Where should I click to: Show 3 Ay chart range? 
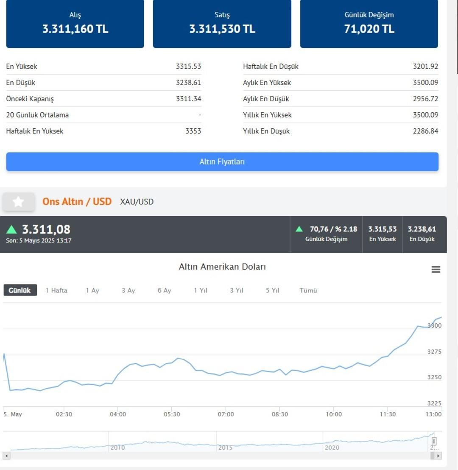tap(128, 290)
